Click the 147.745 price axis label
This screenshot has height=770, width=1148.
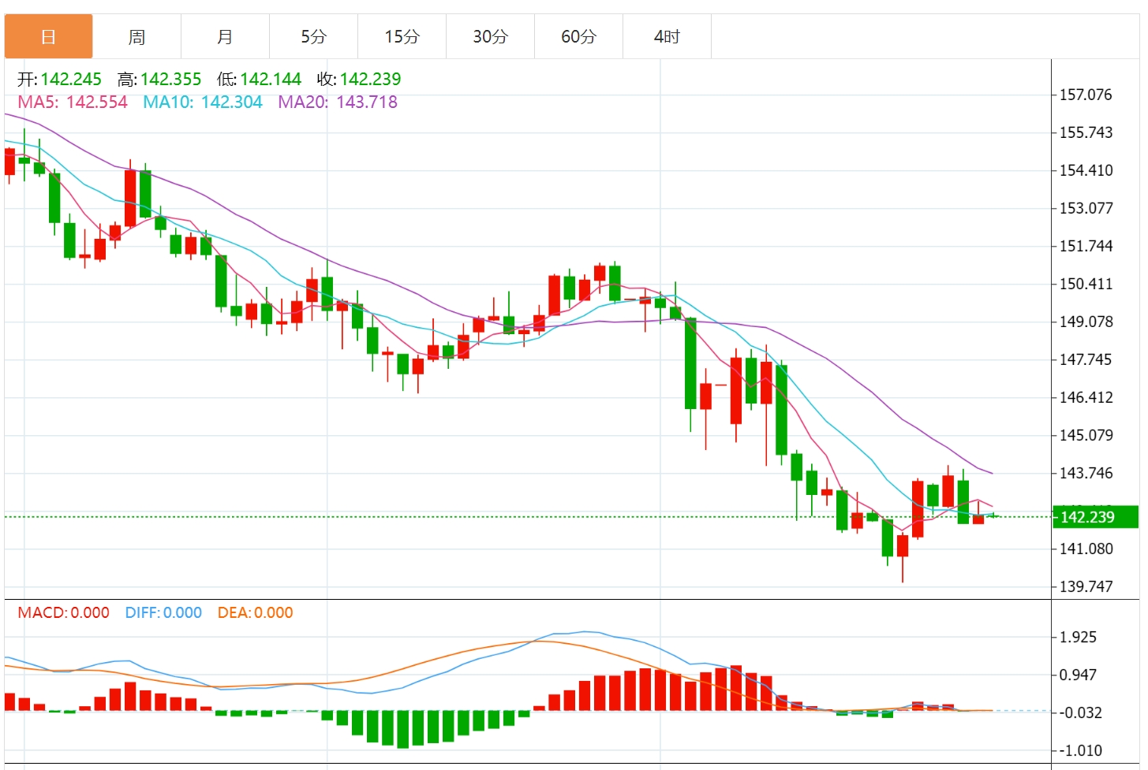point(1086,359)
